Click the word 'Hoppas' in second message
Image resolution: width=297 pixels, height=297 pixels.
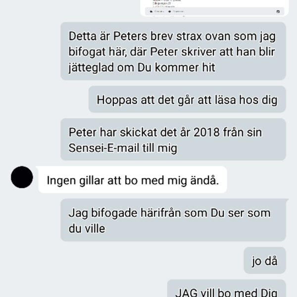[117, 100]
